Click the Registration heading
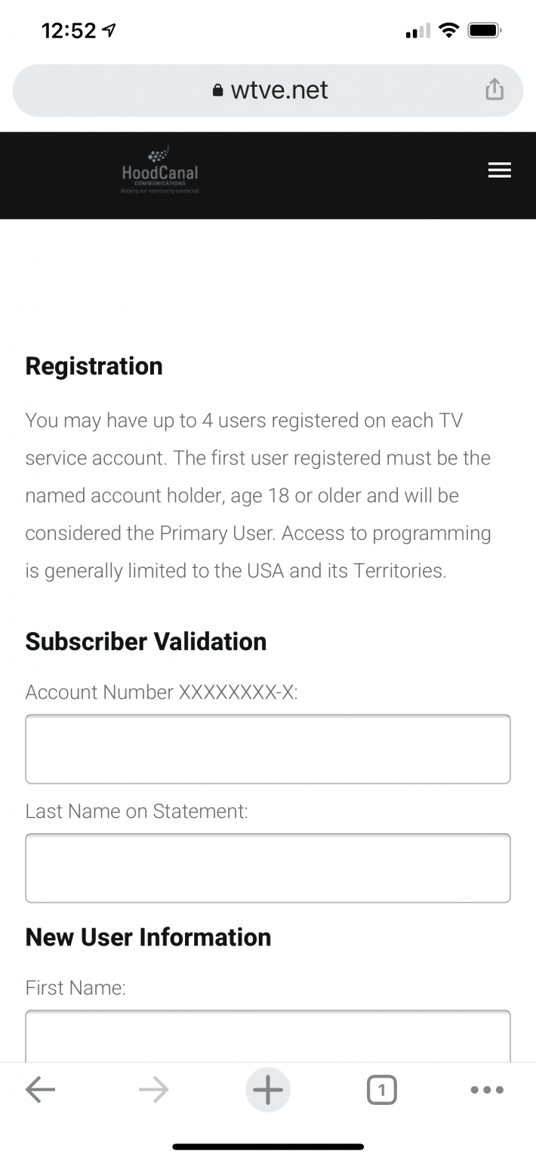The height and width of the screenshot is (1160, 536). (94, 366)
